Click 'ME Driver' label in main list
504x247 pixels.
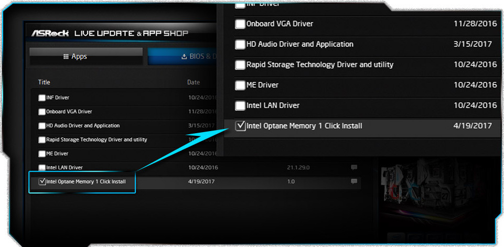click(57, 154)
